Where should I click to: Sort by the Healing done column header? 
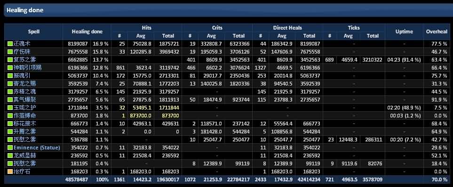click(87, 32)
